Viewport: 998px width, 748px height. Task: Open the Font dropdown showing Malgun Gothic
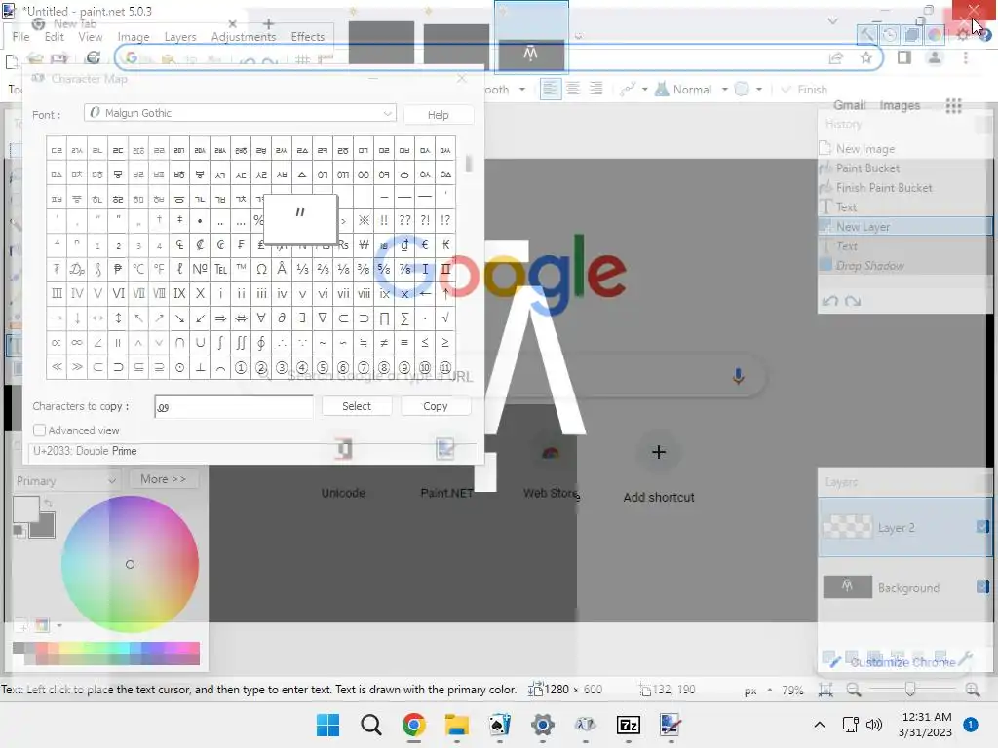point(240,113)
